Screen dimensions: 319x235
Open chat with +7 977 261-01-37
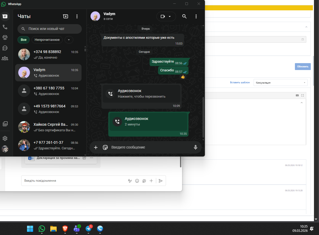48,145
